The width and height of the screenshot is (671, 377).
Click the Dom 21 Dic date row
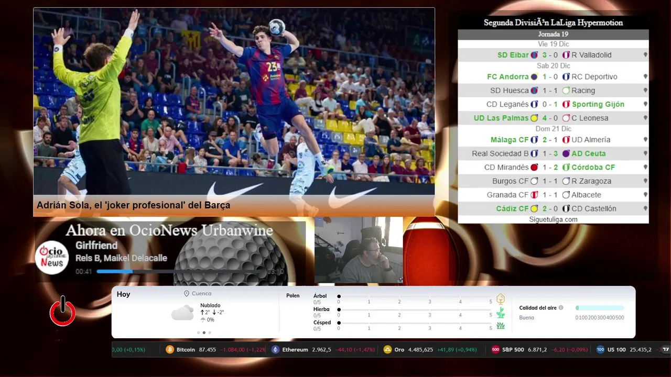[x=553, y=129]
